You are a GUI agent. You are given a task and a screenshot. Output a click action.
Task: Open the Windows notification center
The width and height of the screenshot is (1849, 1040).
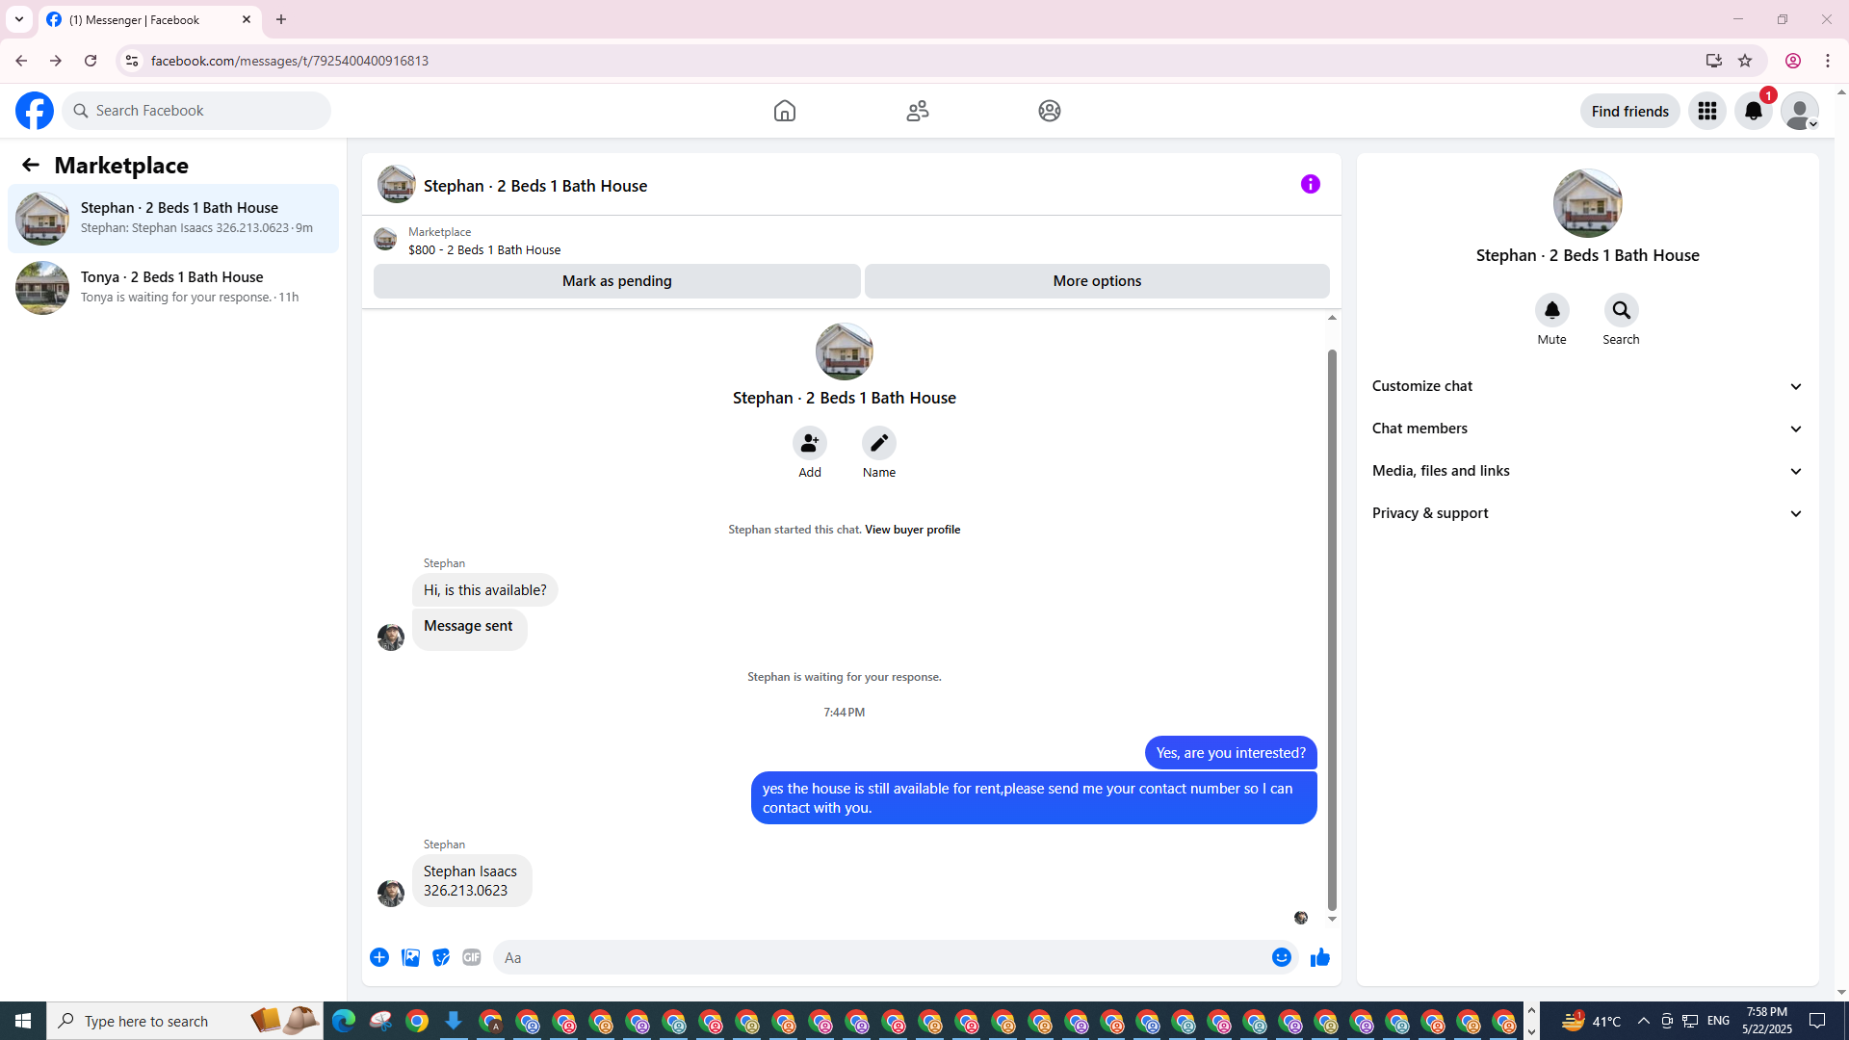[x=1818, y=1021]
